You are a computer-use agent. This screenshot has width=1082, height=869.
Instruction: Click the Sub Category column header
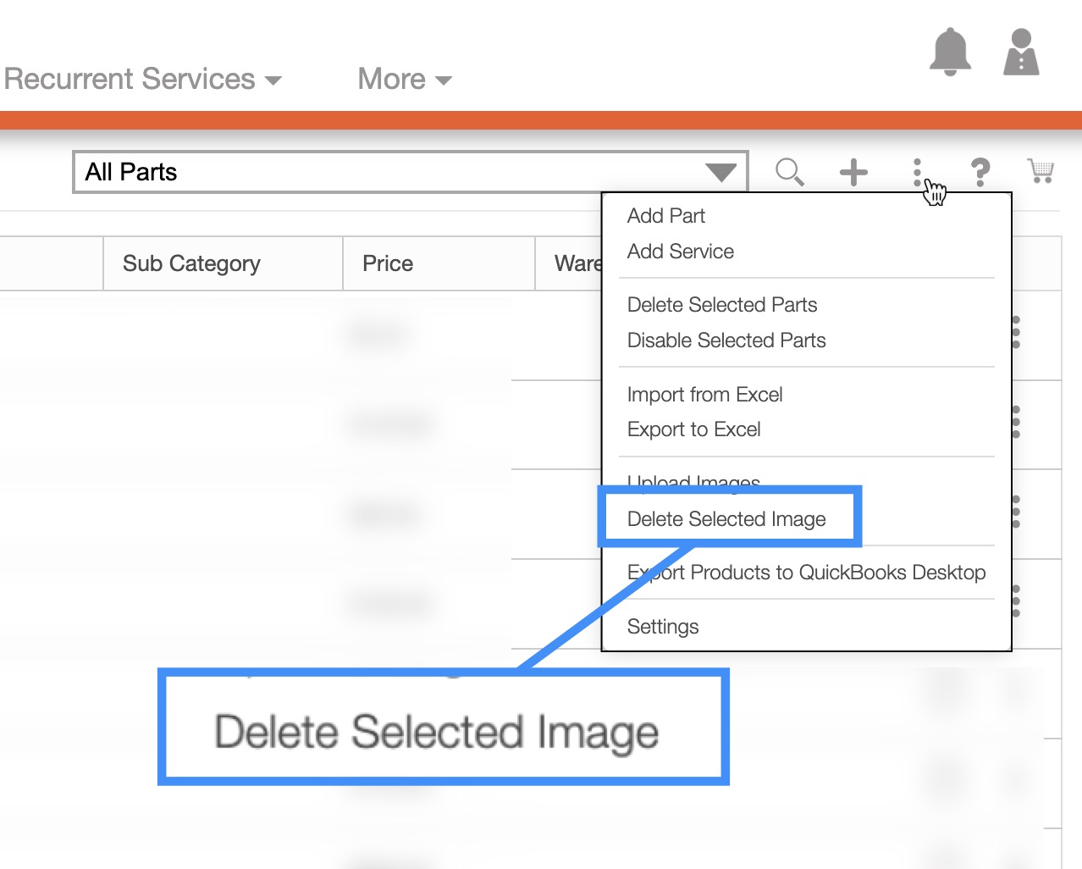tap(191, 263)
